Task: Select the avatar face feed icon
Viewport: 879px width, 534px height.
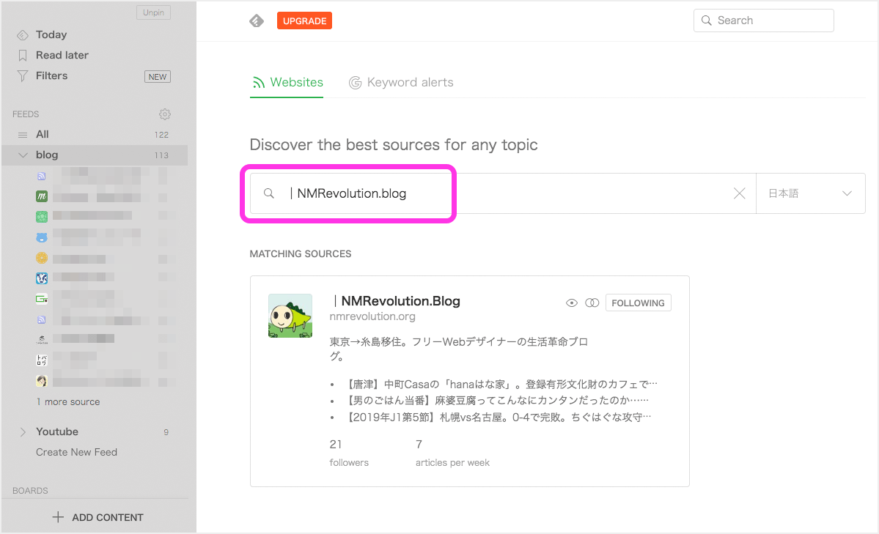Action: click(x=42, y=381)
